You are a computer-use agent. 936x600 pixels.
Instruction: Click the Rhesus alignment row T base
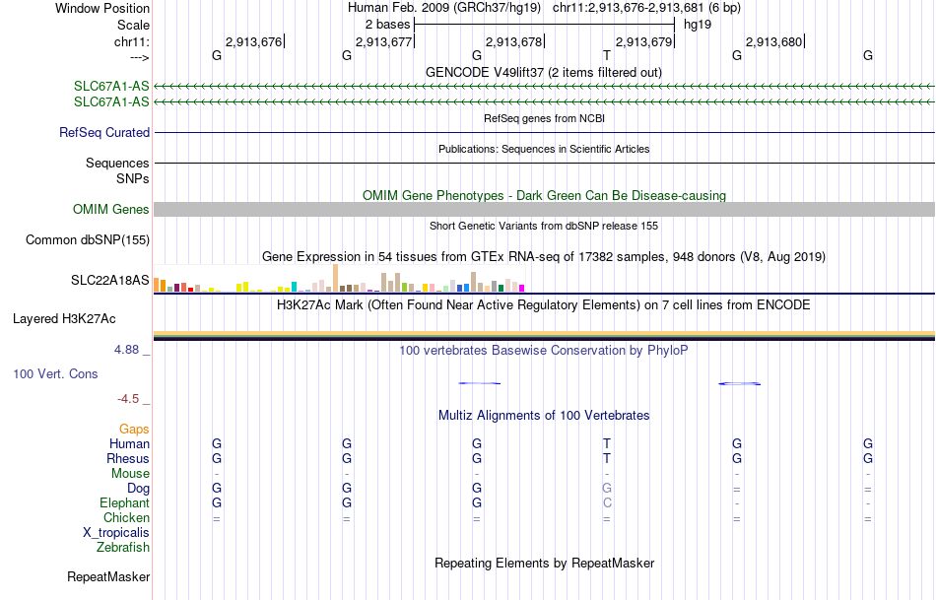[607, 458]
